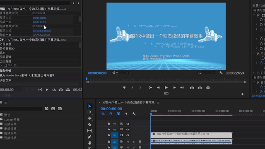Filter effects by Accelerated Effects icon
The image size is (265, 149).
pos(46,108)
